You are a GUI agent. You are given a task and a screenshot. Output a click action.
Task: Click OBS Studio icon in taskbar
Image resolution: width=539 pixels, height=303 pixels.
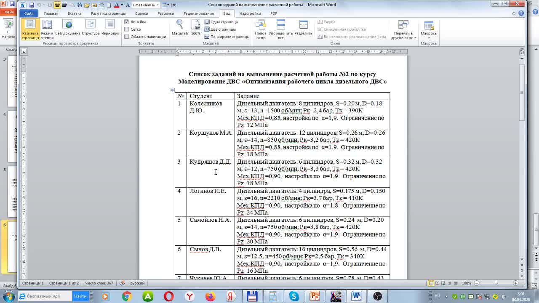point(378,296)
